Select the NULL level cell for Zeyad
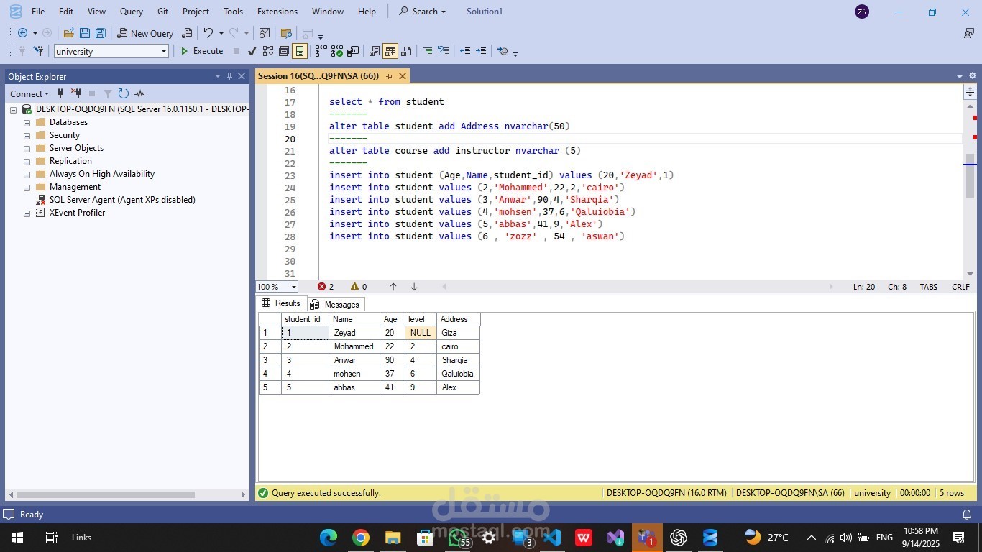982x552 pixels. click(421, 333)
